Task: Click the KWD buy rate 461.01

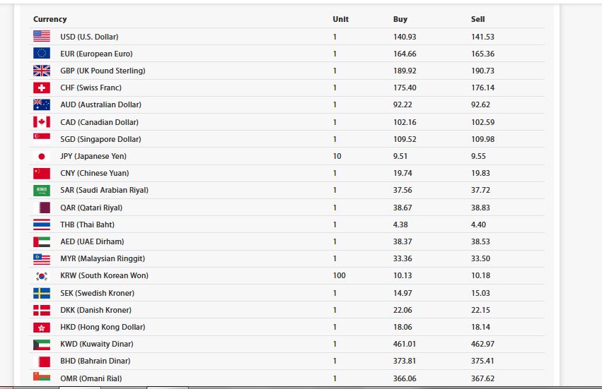Action: tap(404, 344)
